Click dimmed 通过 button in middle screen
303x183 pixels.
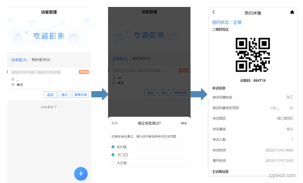(x=164, y=93)
